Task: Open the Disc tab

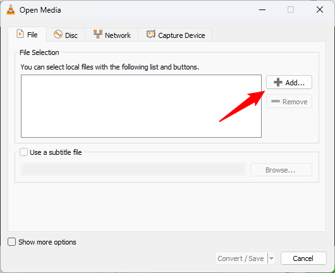Action: [66, 35]
